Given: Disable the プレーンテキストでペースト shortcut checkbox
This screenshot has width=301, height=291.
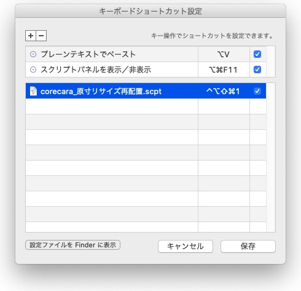Looking at the screenshot, I should (x=257, y=54).
